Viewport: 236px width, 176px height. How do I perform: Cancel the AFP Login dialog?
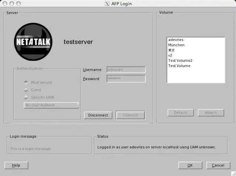click(218, 165)
